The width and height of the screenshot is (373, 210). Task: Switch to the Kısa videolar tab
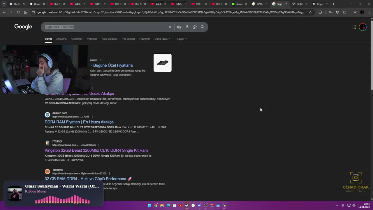tap(110, 39)
